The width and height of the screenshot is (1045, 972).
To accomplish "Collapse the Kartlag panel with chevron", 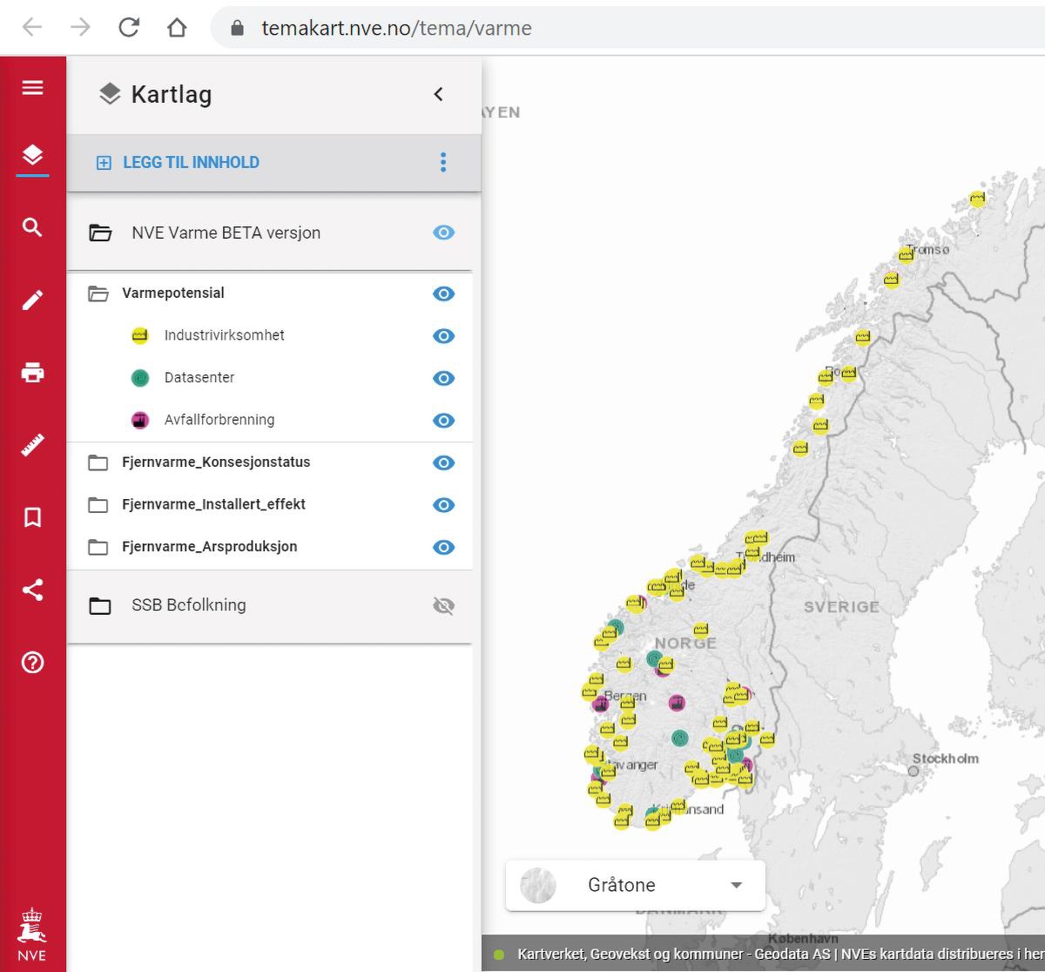I will click(x=438, y=94).
